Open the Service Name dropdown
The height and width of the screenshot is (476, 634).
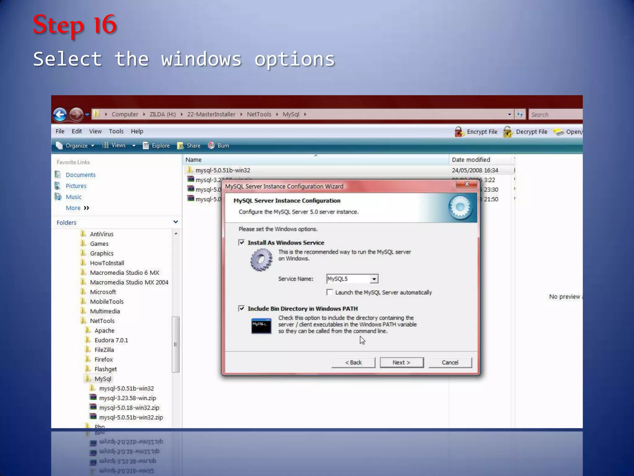374,279
